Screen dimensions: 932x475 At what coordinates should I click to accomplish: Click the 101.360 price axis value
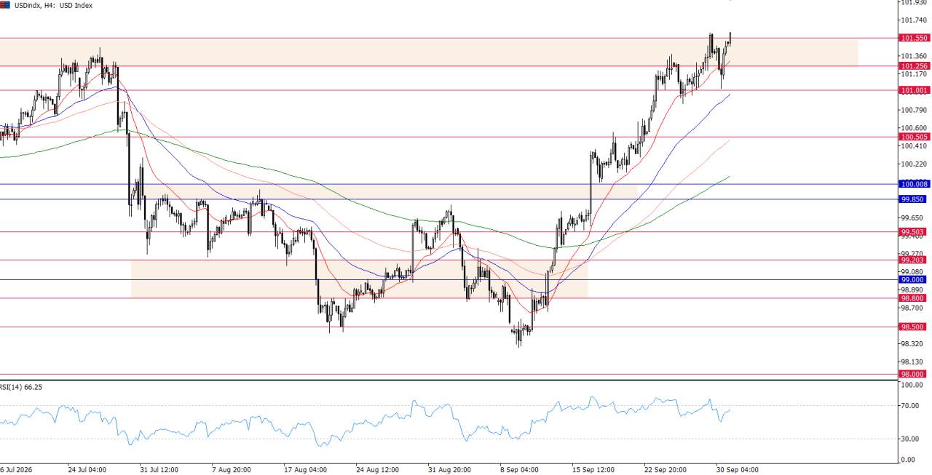coord(914,56)
